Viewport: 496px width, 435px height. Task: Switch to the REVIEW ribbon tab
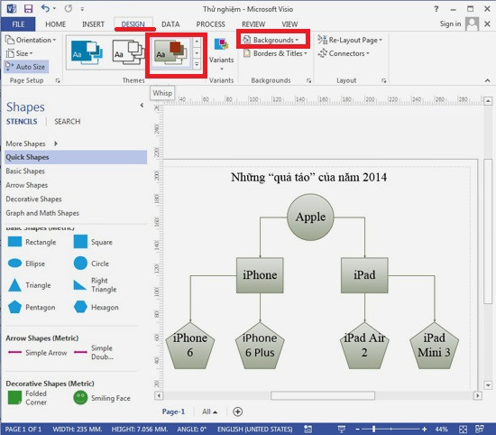coord(253,24)
